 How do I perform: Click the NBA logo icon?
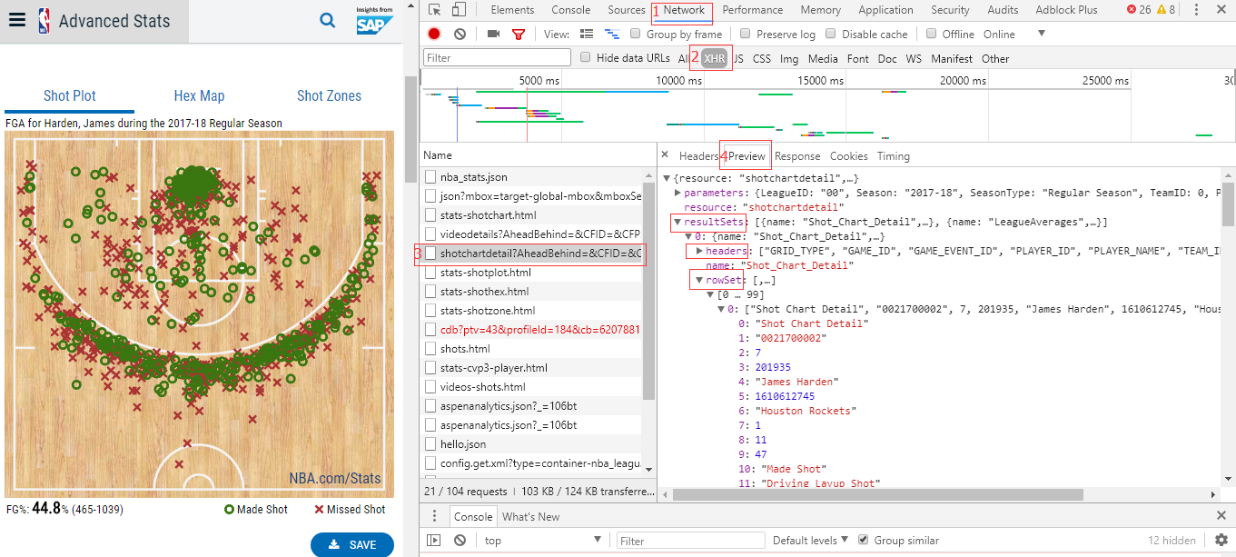click(x=44, y=21)
